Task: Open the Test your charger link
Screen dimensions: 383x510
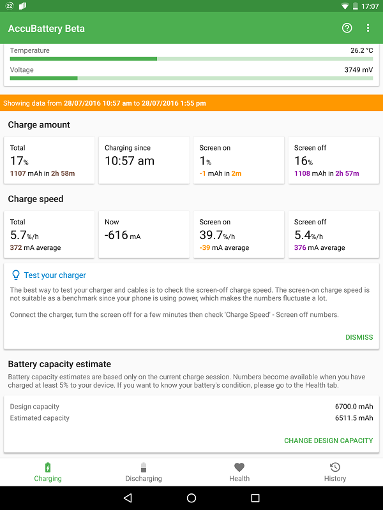Action: click(55, 275)
